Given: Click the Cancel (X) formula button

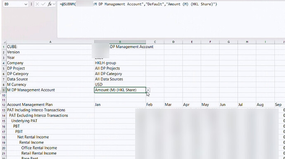Looking at the screenshot, I should (x=37, y=4).
